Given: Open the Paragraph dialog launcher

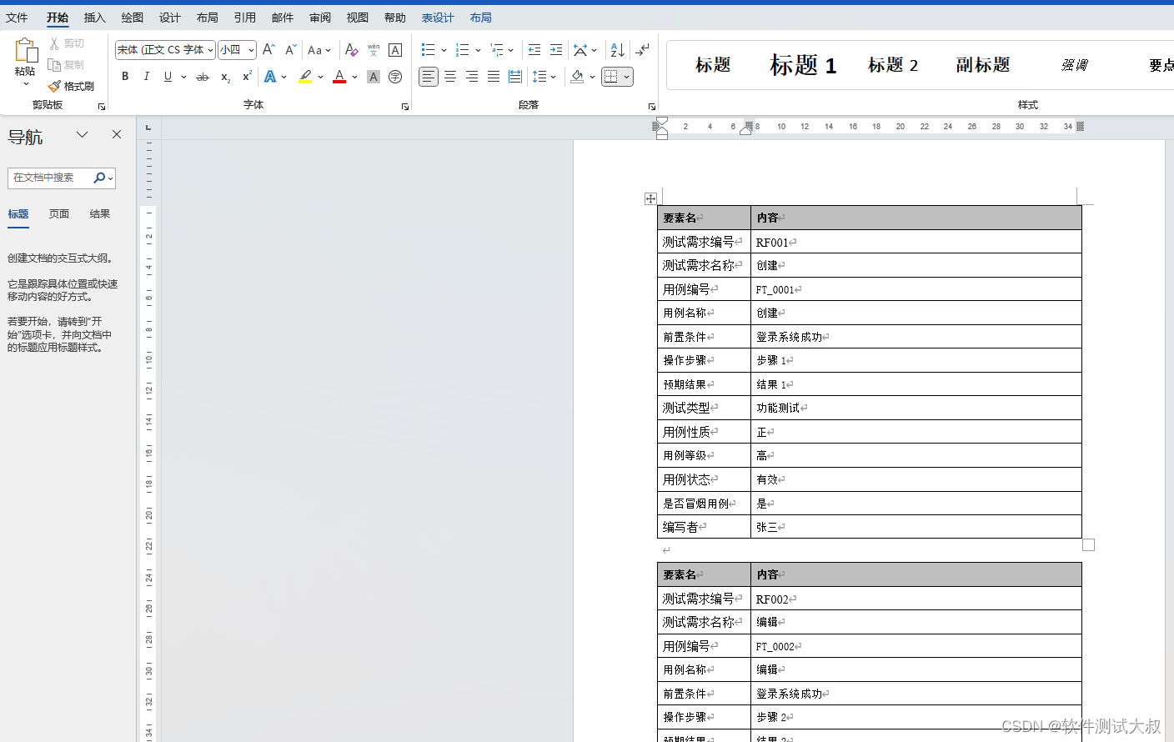Looking at the screenshot, I should click(652, 107).
